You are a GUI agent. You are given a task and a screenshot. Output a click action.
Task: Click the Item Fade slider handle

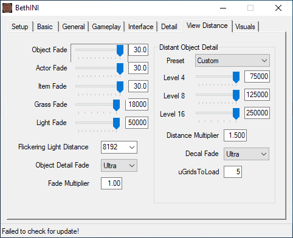click(120, 87)
